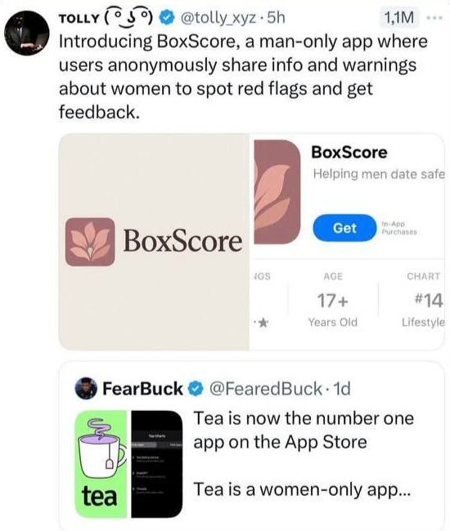
Task: Click the small BoxScore lotus logo icon
Action: 90,242
